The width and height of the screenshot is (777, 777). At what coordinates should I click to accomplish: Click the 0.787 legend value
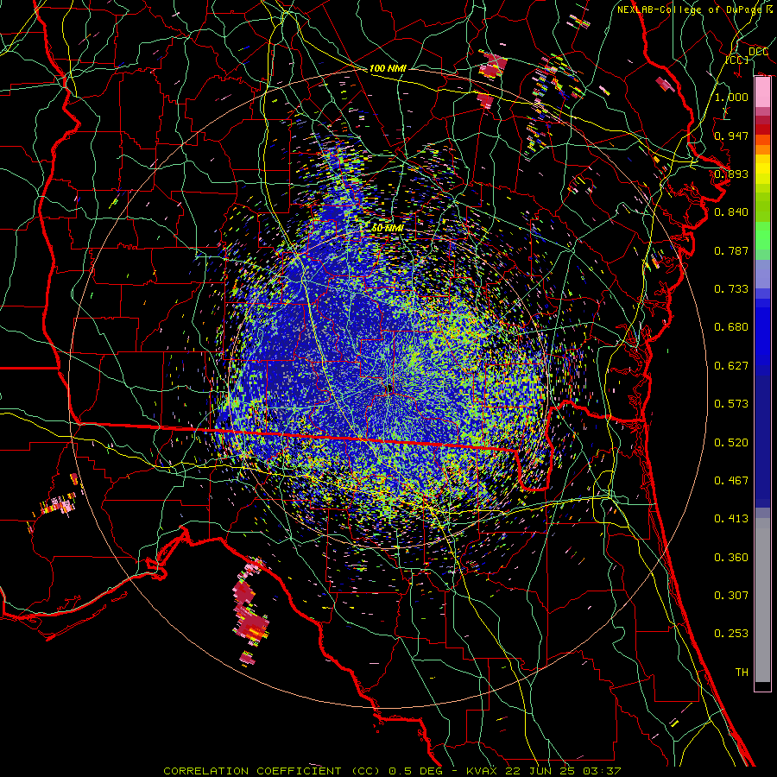click(x=731, y=250)
